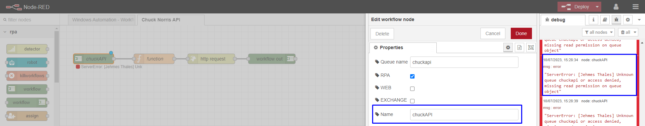Image resolution: width=645 pixels, height=126 pixels.
Task: Open the hamburger main menu
Action: pyautogui.click(x=635, y=7)
